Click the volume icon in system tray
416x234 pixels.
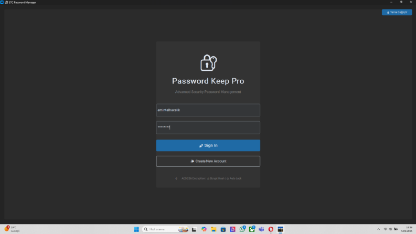tap(390, 229)
